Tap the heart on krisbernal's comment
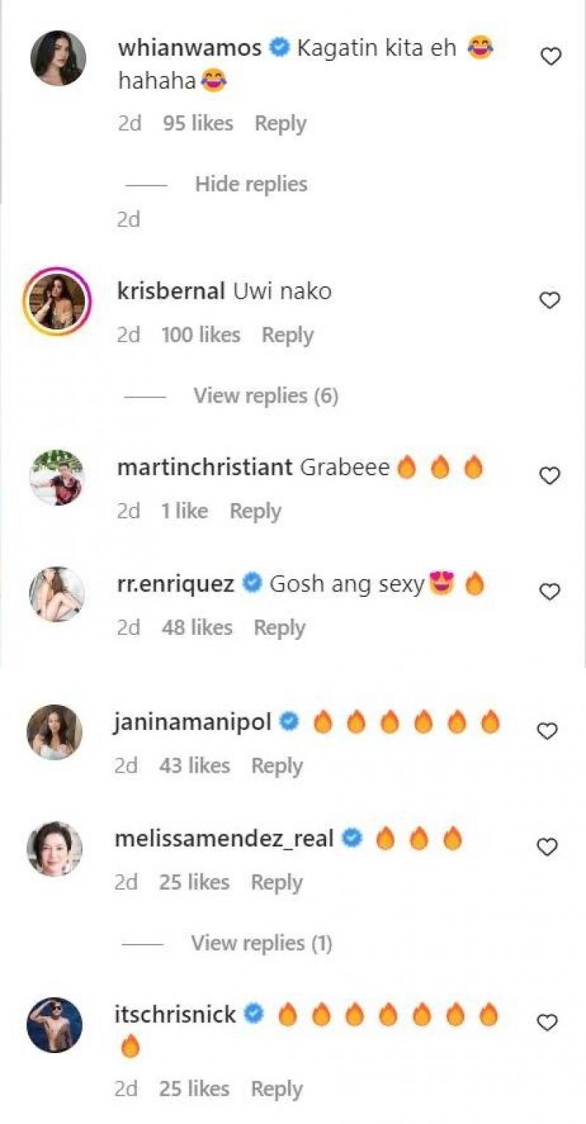This screenshot has width=586, height=1124. coord(549,300)
